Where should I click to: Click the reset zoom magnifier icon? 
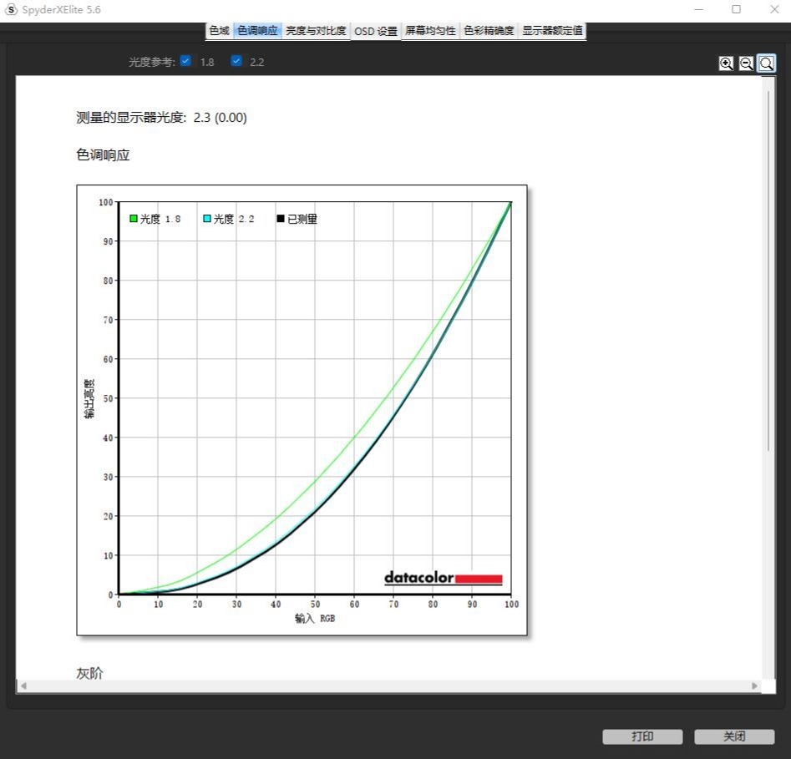click(x=766, y=63)
